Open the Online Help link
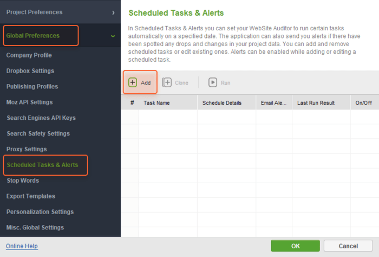This screenshot has width=379, height=257. 22,246
